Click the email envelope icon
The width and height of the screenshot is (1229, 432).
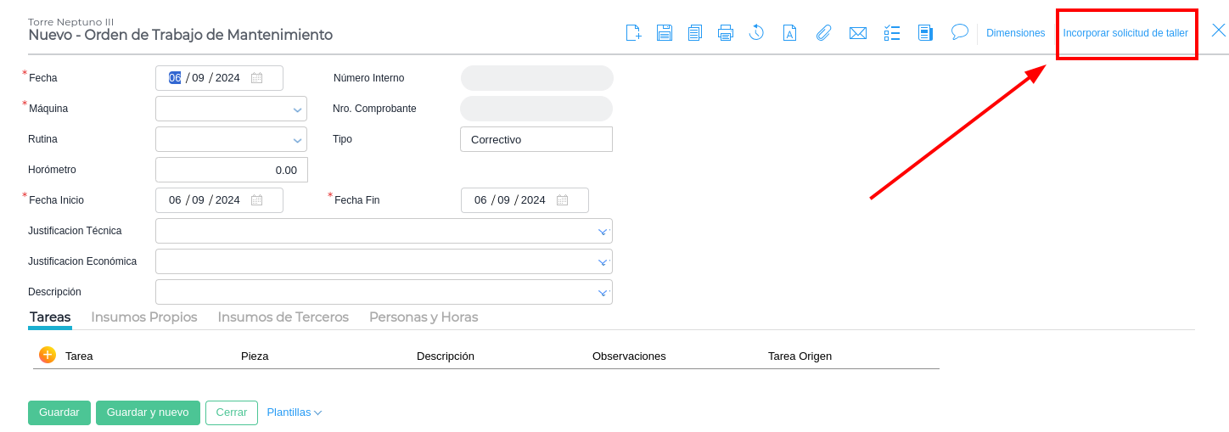point(858,33)
